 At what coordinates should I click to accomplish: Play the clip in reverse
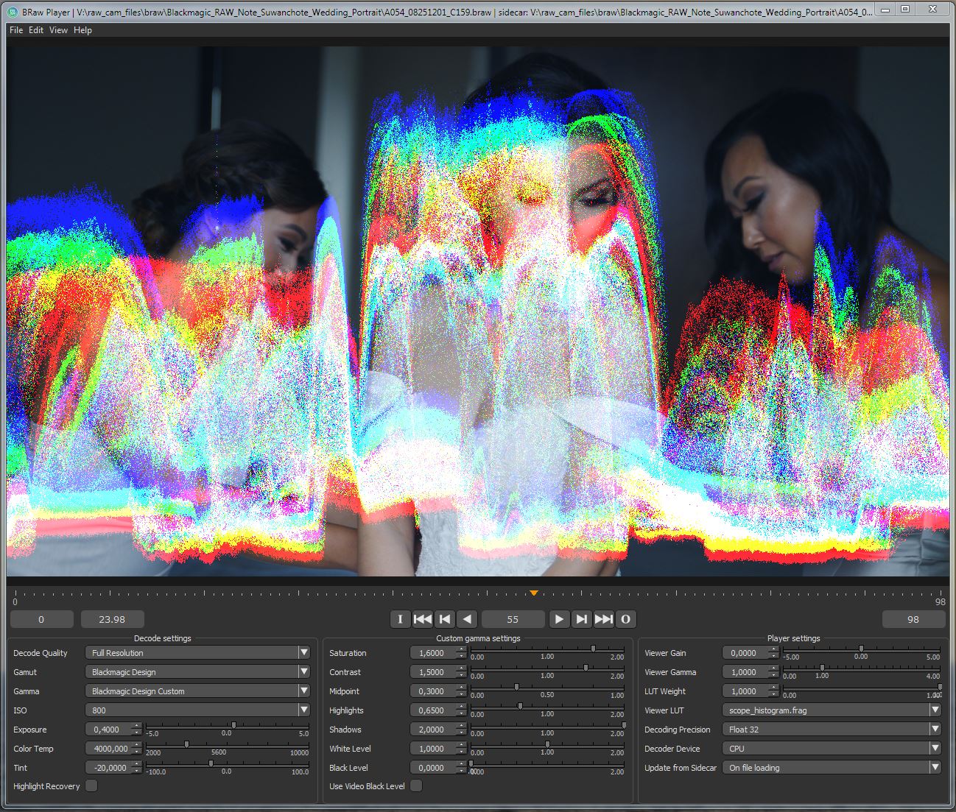pyautogui.click(x=467, y=619)
